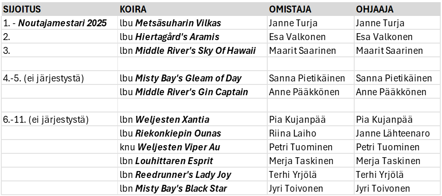Image resolution: width=442 pixels, height=196 pixels.
Task: Select the Metsäsuharin Vilkas dog cell
Action: point(192,23)
